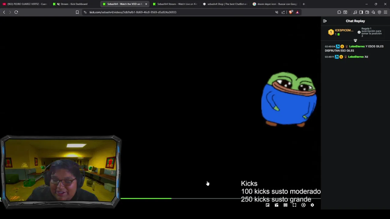Toggle picture-in-picture in the player
Image resolution: width=390 pixels, height=219 pixels.
(268, 205)
